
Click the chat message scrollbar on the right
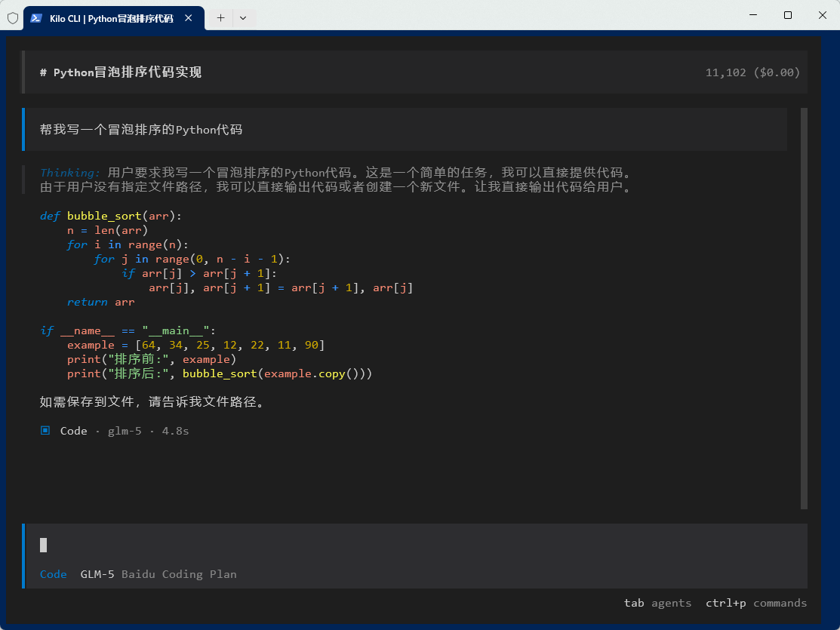tap(802, 302)
